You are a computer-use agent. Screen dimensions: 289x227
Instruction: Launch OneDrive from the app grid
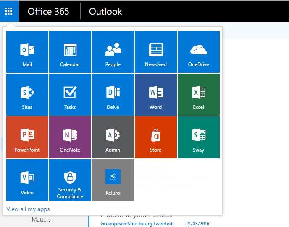coord(199,52)
